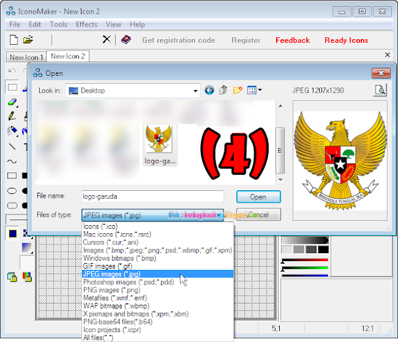Open the Effects menu
This screenshot has height=342, width=398.
tap(86, 24)
